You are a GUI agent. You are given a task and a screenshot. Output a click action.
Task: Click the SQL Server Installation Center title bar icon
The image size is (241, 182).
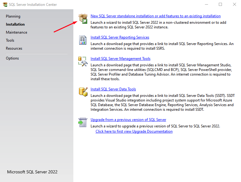[5, 4]
